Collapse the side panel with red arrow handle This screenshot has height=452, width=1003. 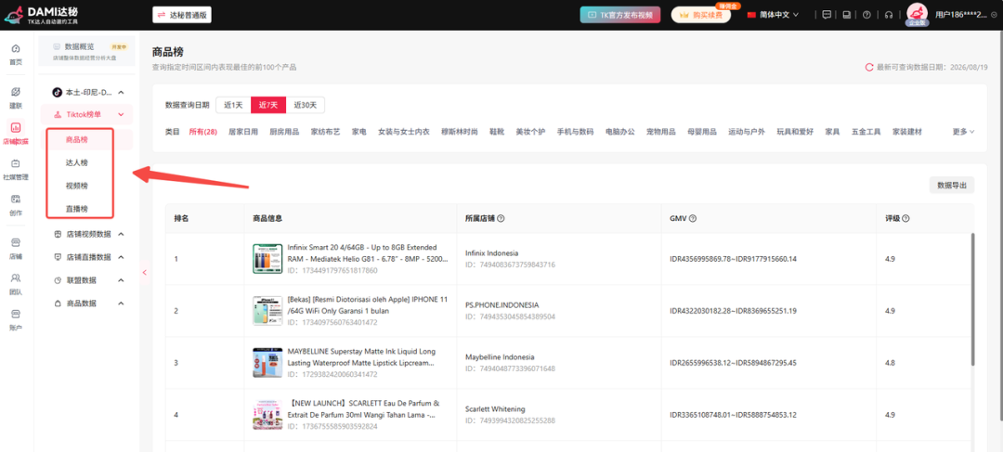click(145, 273)
